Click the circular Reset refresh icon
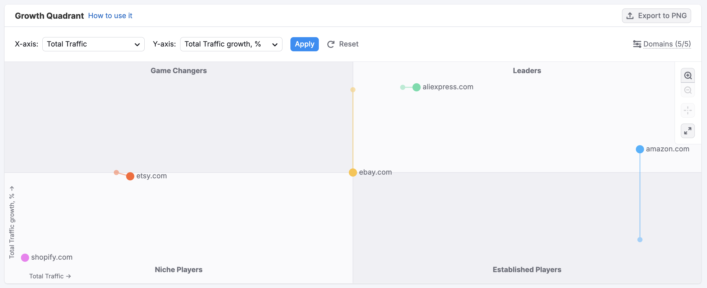The height and width of the screenshot is (288, 707). pos(330,44)
